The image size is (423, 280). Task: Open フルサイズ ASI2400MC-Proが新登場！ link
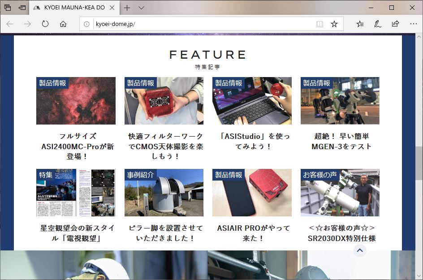point(78,146)
